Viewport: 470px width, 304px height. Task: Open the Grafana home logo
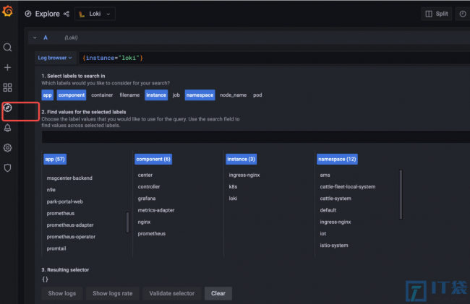tap(7, 12)
